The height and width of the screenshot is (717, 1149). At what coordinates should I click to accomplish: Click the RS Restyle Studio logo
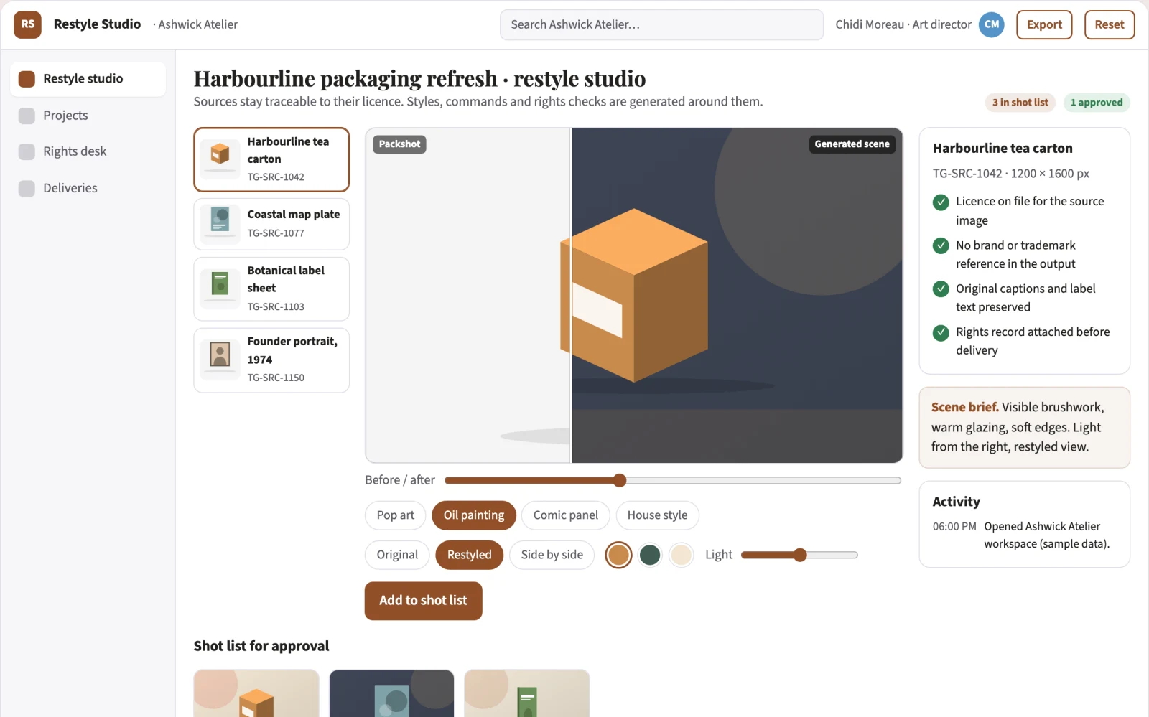[27, 24]
